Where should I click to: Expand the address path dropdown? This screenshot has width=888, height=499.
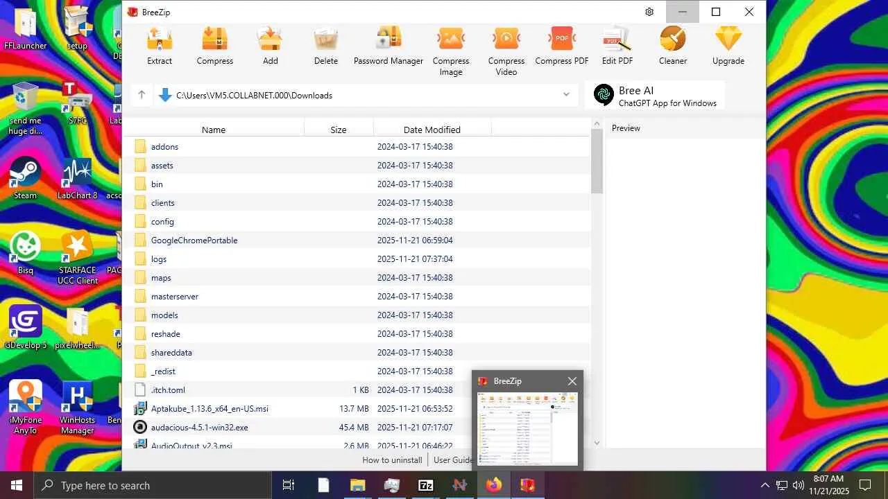[566, 95]
